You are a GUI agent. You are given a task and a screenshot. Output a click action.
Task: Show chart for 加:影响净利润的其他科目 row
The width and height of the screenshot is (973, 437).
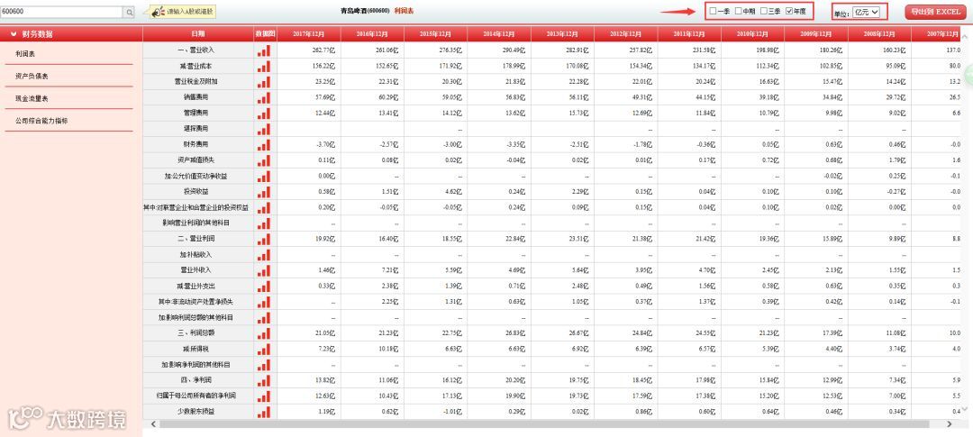pos(264,364)
